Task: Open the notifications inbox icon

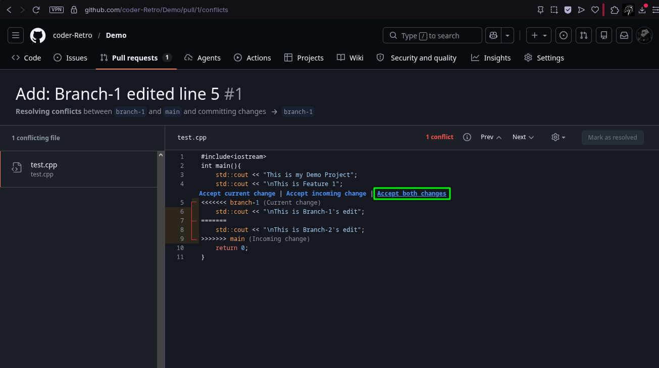Action: (624, 35)
